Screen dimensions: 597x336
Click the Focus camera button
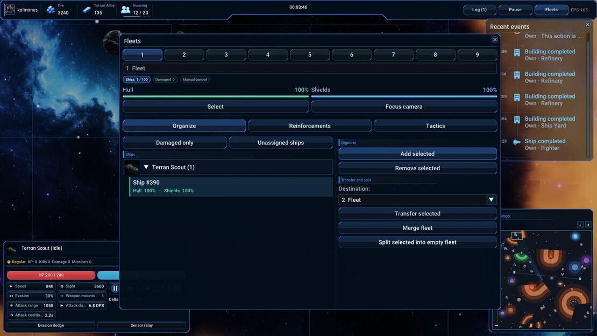click(403, 107)
